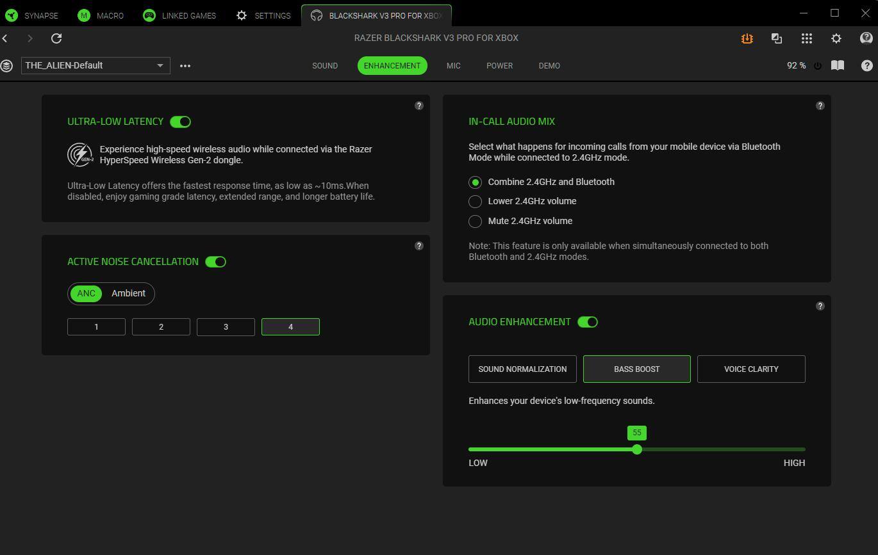Set ANC level to 2

(161, 326)
